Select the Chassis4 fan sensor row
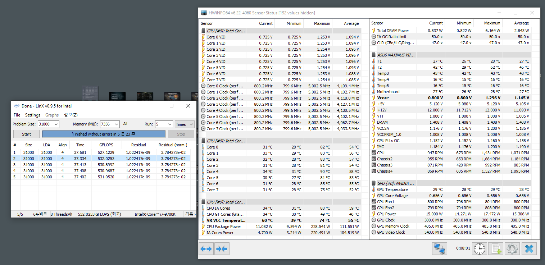Image resolution: width=545 pixels, height=265 pixels. tap(450, 171)
